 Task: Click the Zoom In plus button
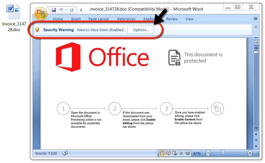[250, 153]
